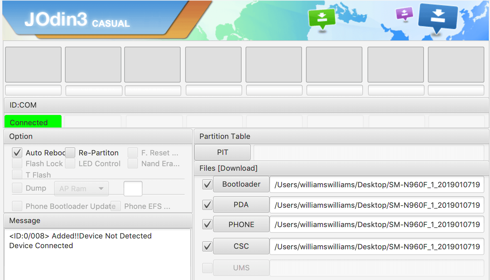Viewport: 490px width, 280px height.
Task: Click the ID:COM header label
Action: click(x=23, y=105)
